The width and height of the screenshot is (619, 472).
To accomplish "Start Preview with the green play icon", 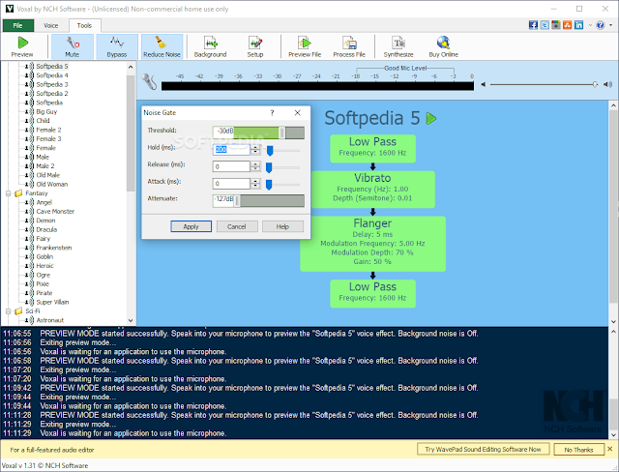I will pyautogui.click(x=22, y=46).
